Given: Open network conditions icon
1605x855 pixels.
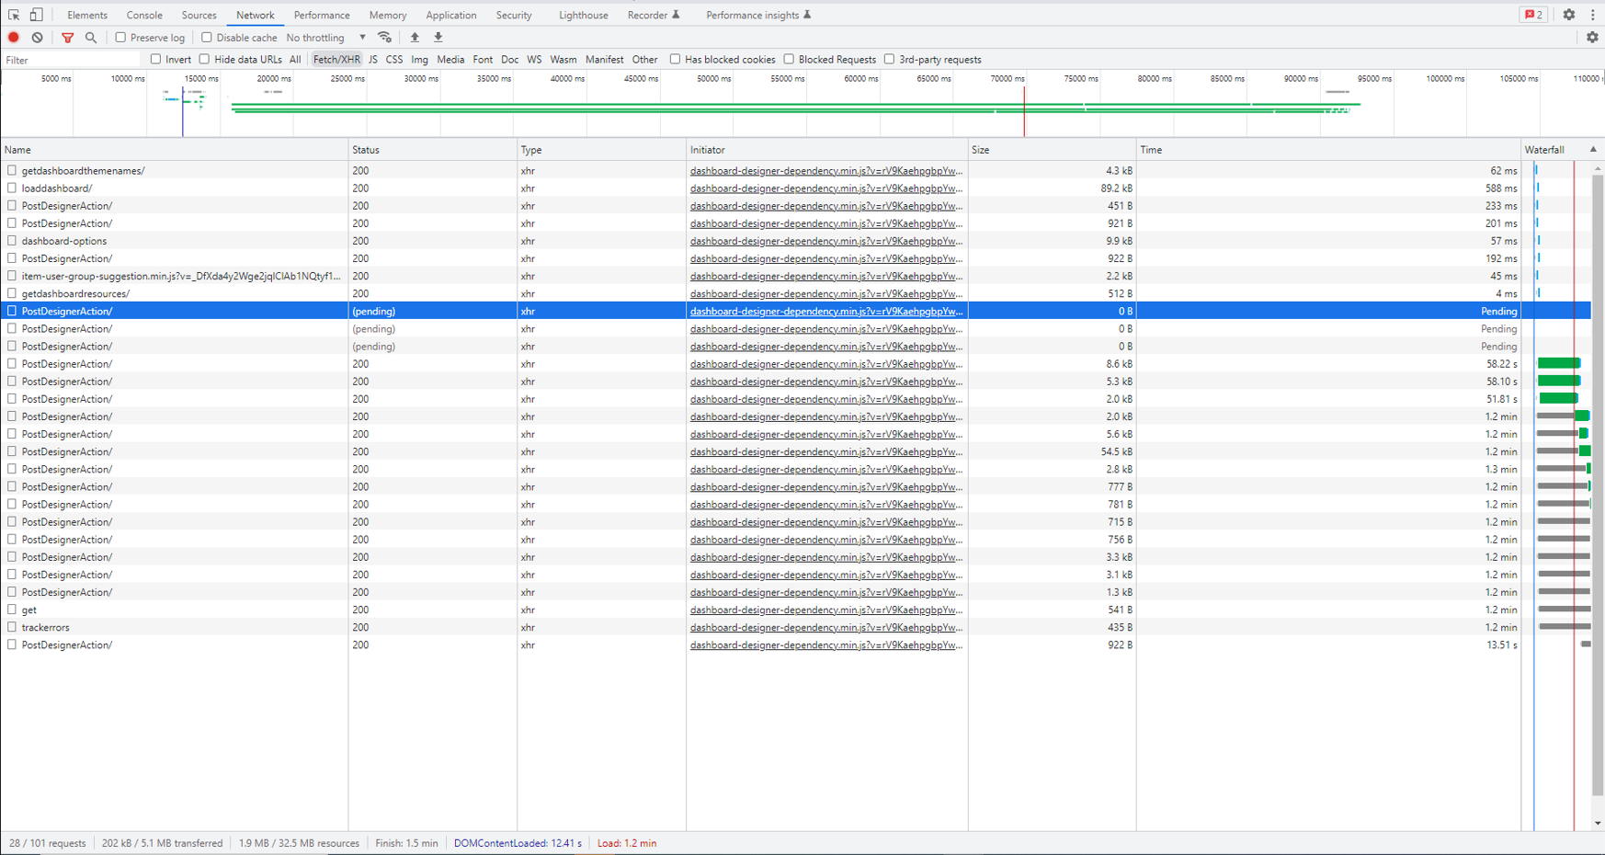Looking at the screenshot, I should 385,37.
